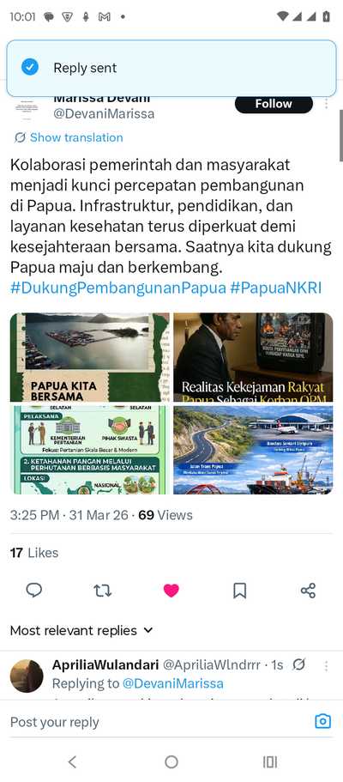Unlike the post with pink heart
This screenshot has width=343, height=782.
pos(171,591)
